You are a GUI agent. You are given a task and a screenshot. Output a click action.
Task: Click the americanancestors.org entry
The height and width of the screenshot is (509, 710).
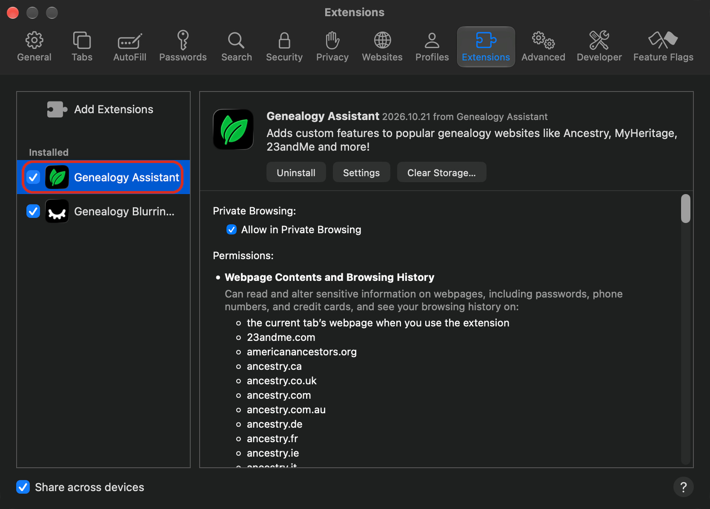pyautogui.click(x=302, y=352)
